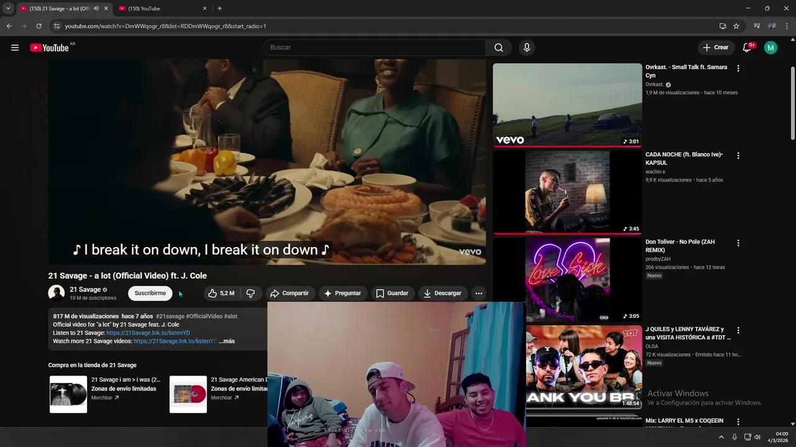Open the account avatar menu
The height and width of the screenshot is (447, 796).
771,48
